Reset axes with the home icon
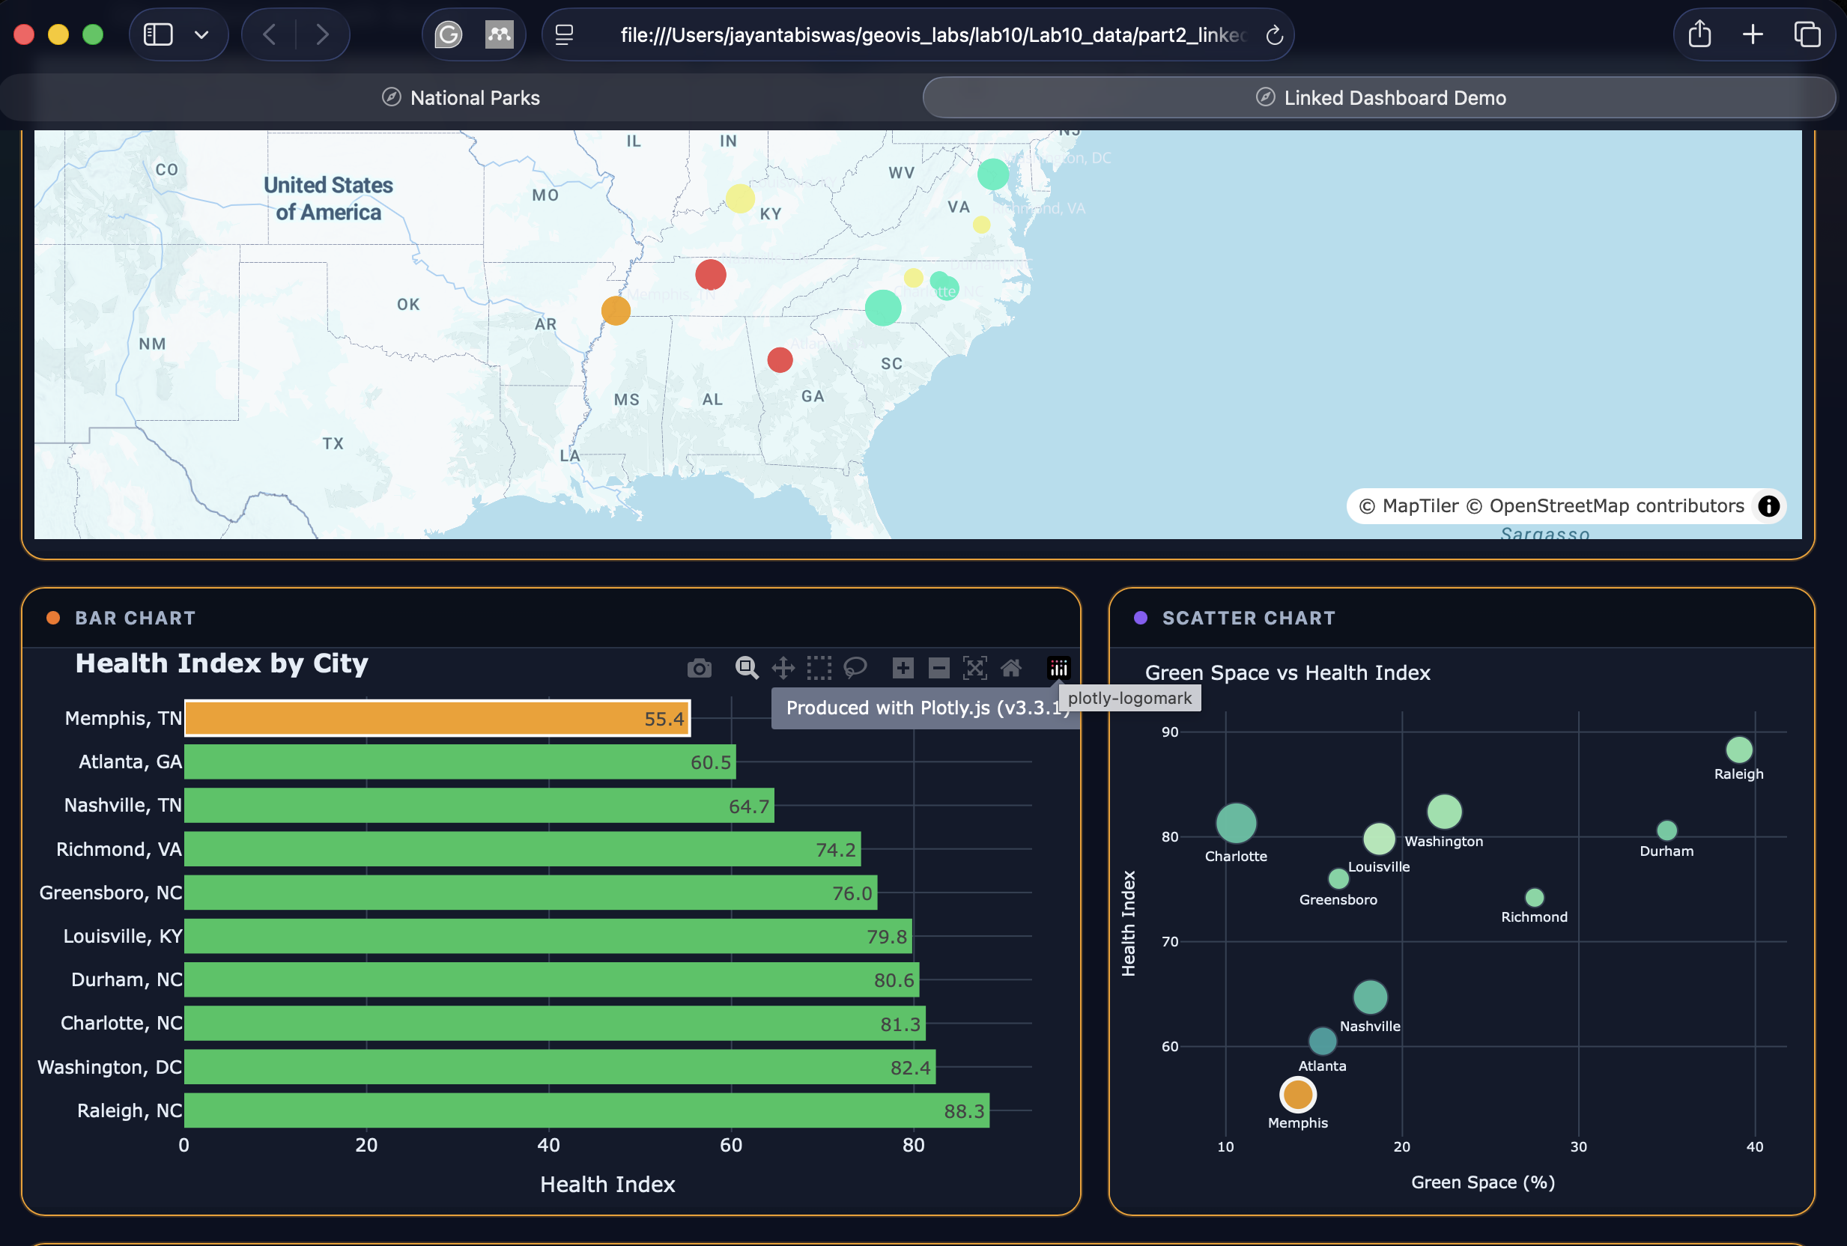Screen dimensions: 1847x1246 1011,668
